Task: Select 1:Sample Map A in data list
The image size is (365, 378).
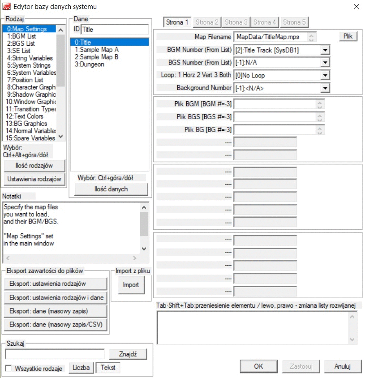Action: [96, 50]
